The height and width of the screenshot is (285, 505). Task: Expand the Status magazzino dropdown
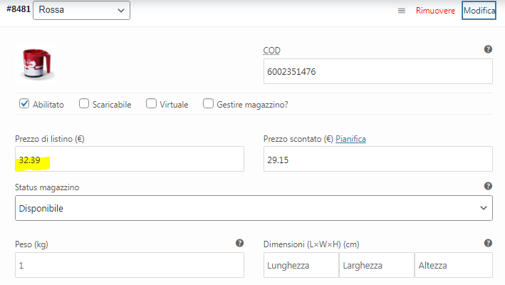(x=253, y=209)
